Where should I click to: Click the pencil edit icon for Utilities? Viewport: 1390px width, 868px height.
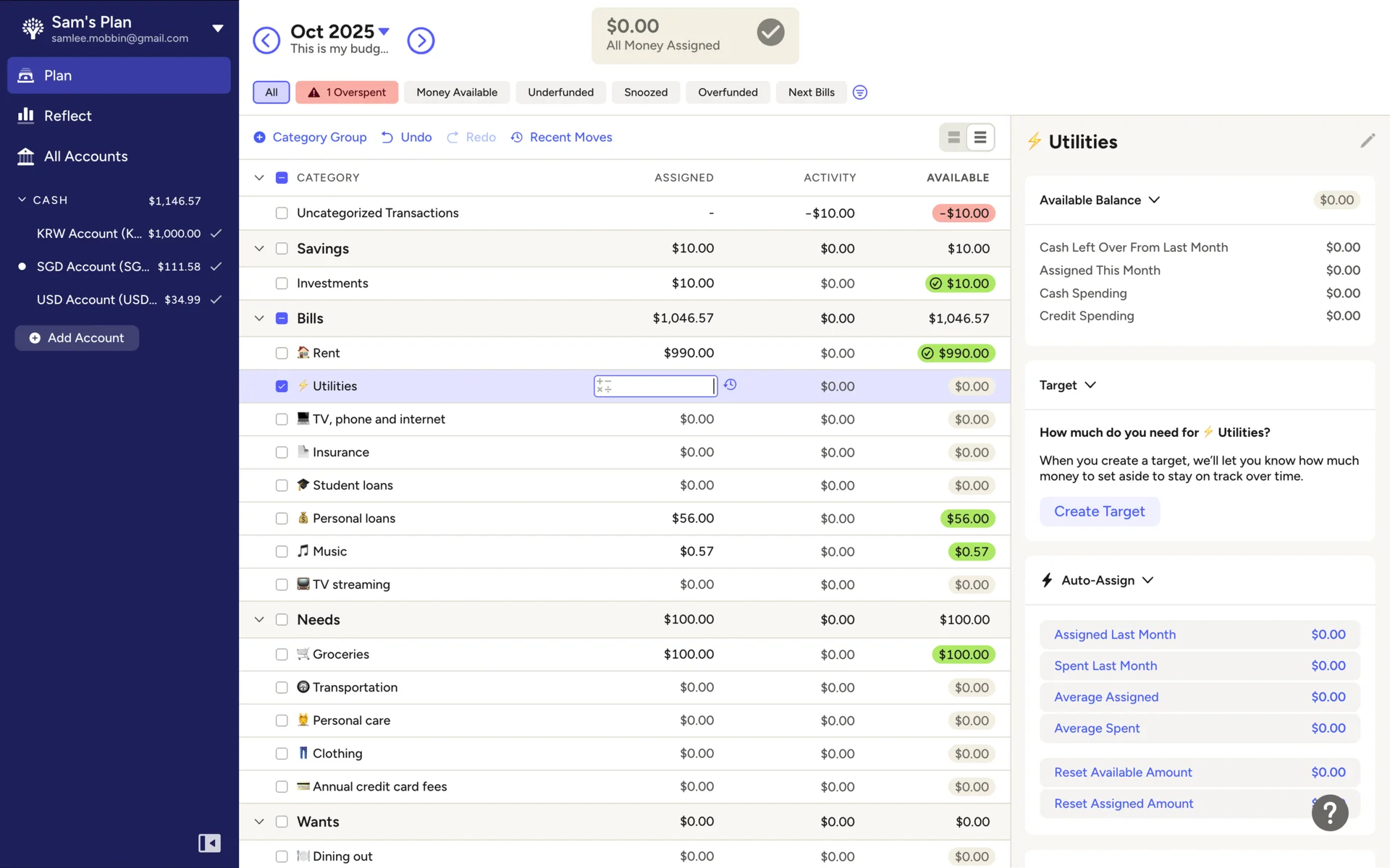[1367, 141]
